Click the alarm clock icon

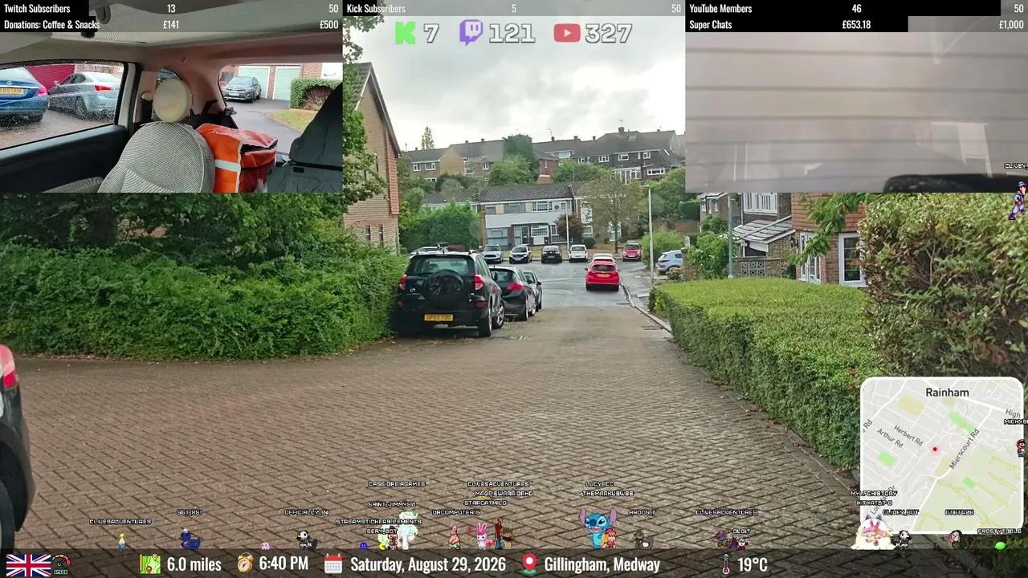pos(245,564)
